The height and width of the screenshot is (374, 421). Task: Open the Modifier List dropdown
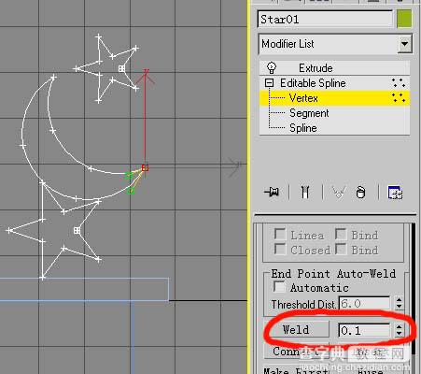pos(404,44)
